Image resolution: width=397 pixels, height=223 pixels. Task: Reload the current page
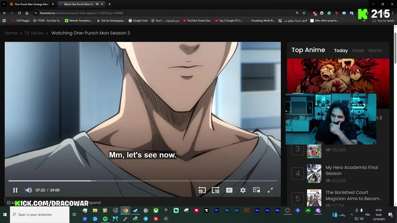click(19, 13)
